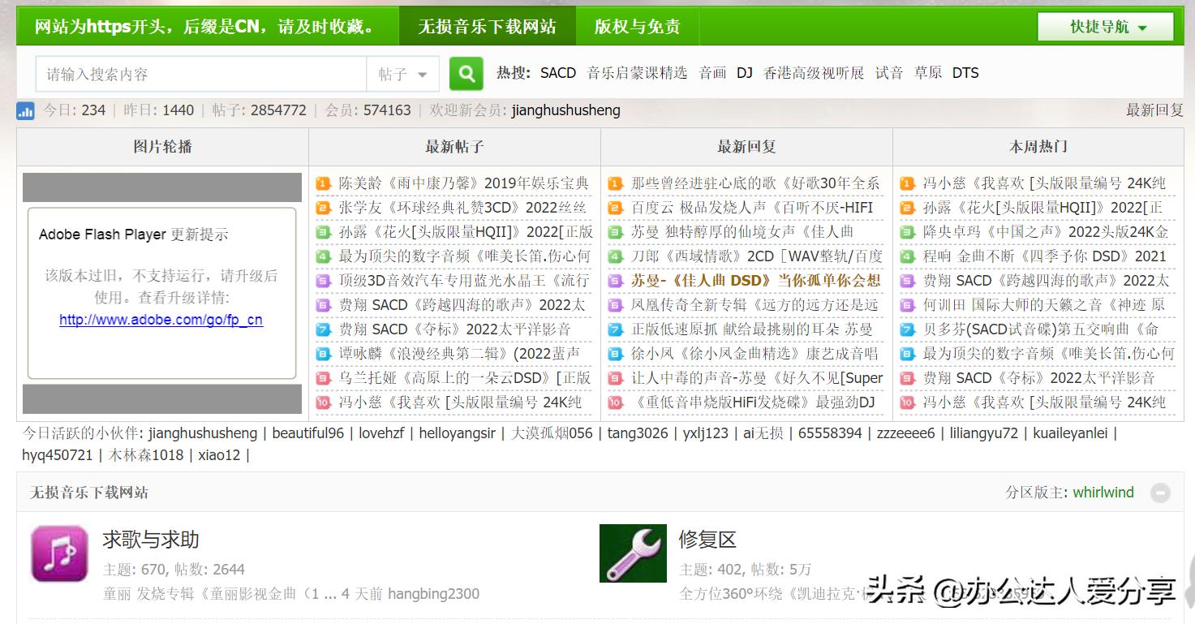Click the red number 1 badge in 最新帖子
This screenshot has height=624, width=1195.
pyautogui.click(x=323, y=183)
